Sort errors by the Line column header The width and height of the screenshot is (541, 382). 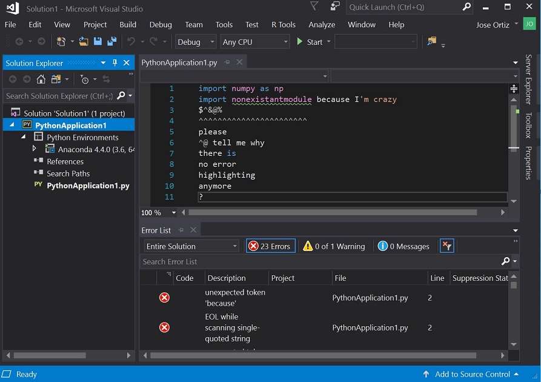click(x=437, y=278)
